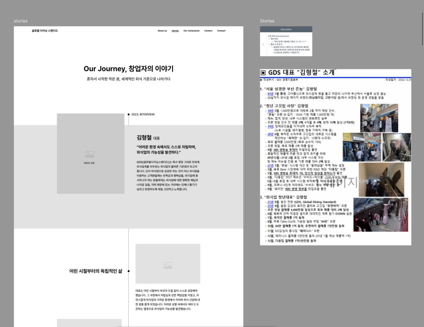
Task: Click the image icon beside 김형철's quote placeholder
Action: click(90, 154)
